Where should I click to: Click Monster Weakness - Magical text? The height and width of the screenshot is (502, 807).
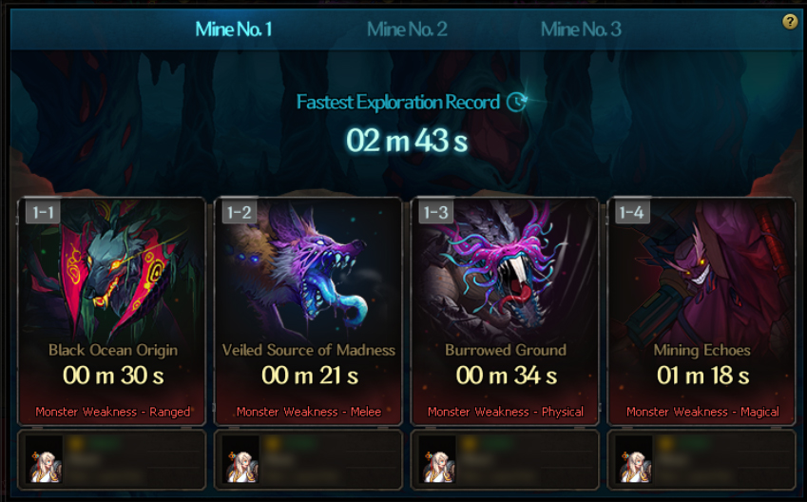[x=702, y=412]
